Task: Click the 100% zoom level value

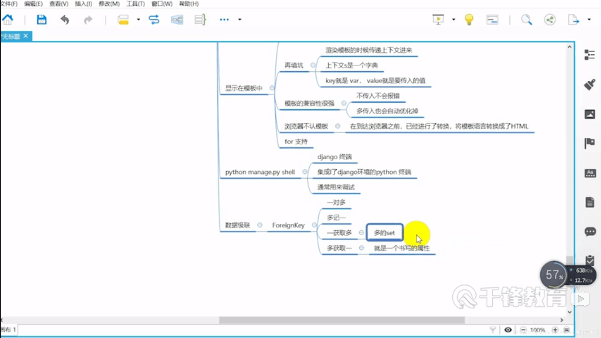Action: coord(538,330)
